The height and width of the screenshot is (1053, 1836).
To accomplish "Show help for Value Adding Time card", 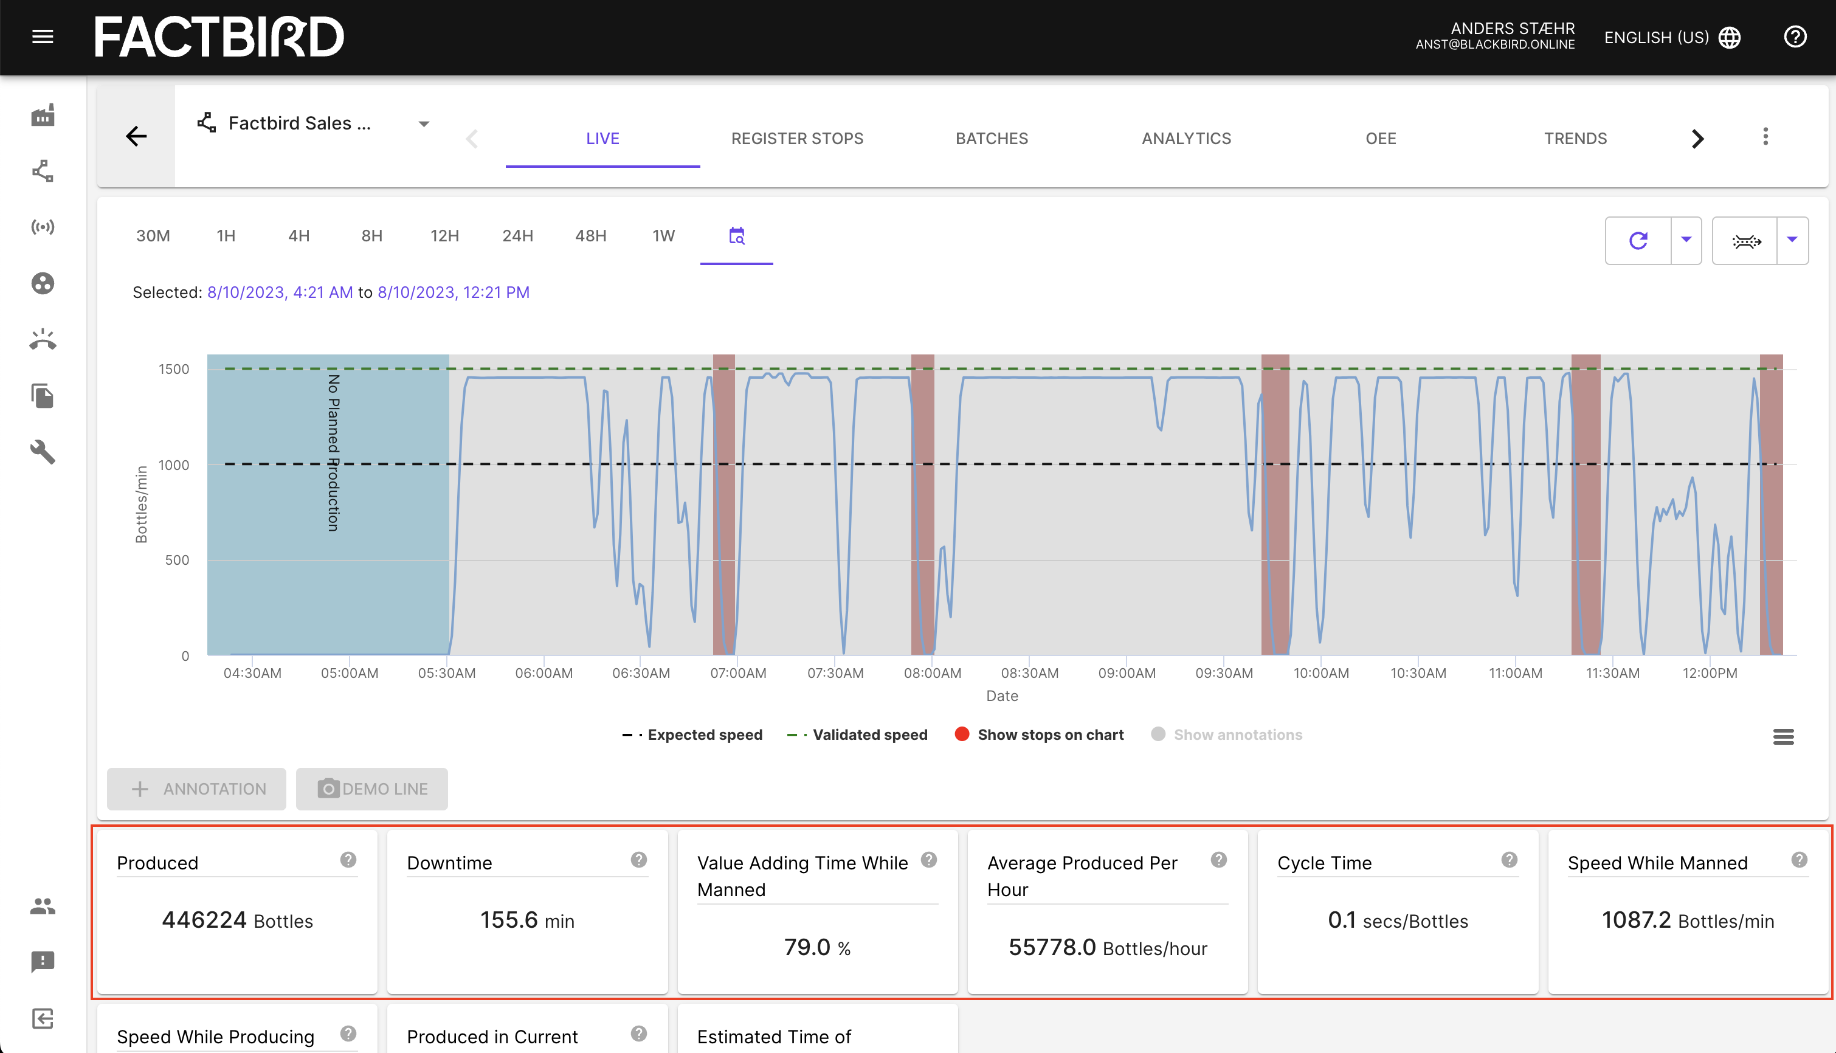I will [x=928, y=859].
